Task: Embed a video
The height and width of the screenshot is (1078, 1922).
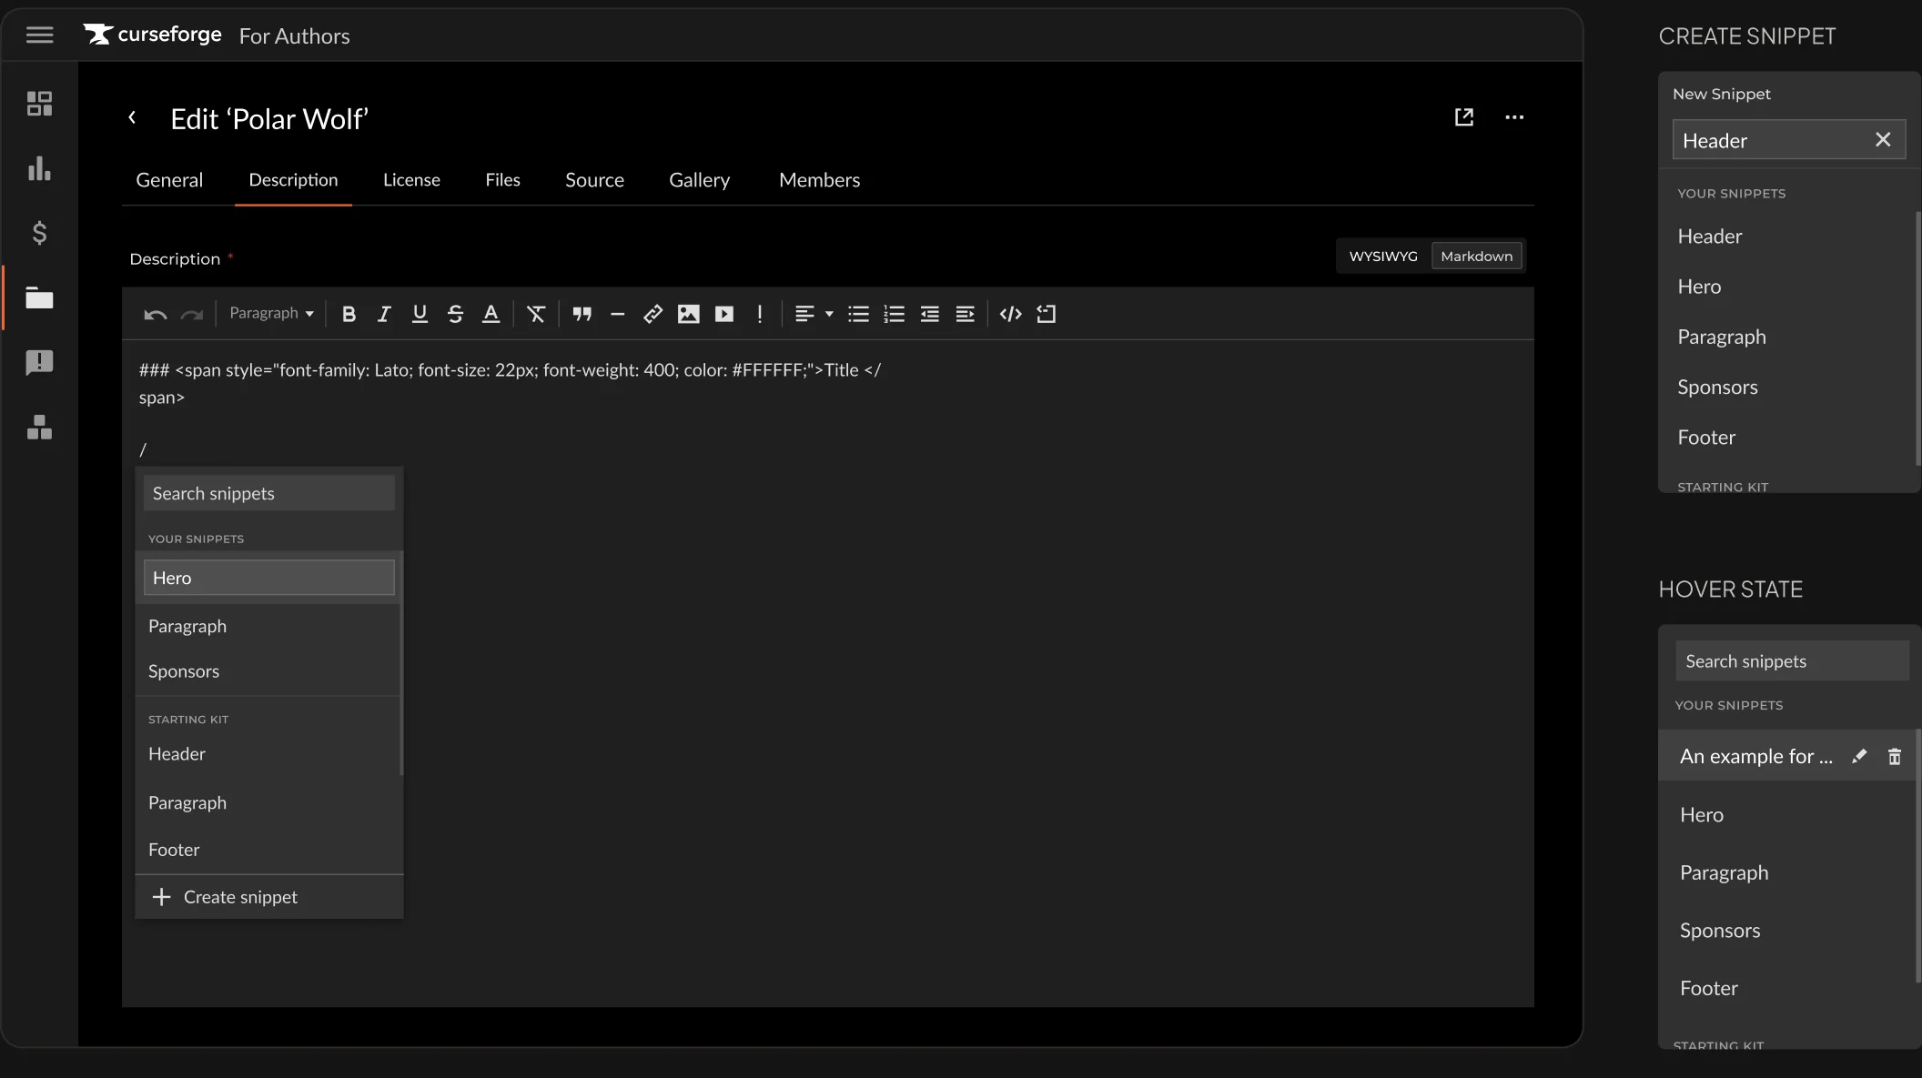Action: 724,314
